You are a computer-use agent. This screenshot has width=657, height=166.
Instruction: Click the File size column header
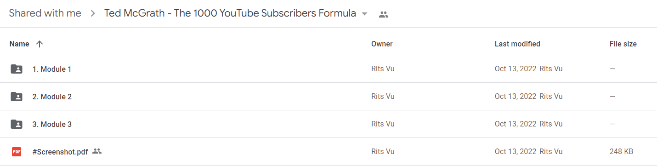[623, 44]
